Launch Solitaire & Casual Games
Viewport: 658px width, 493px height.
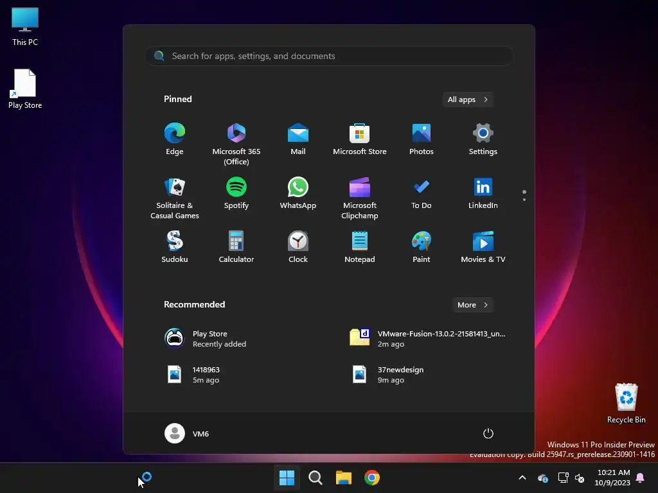click(x=175, y=198)
